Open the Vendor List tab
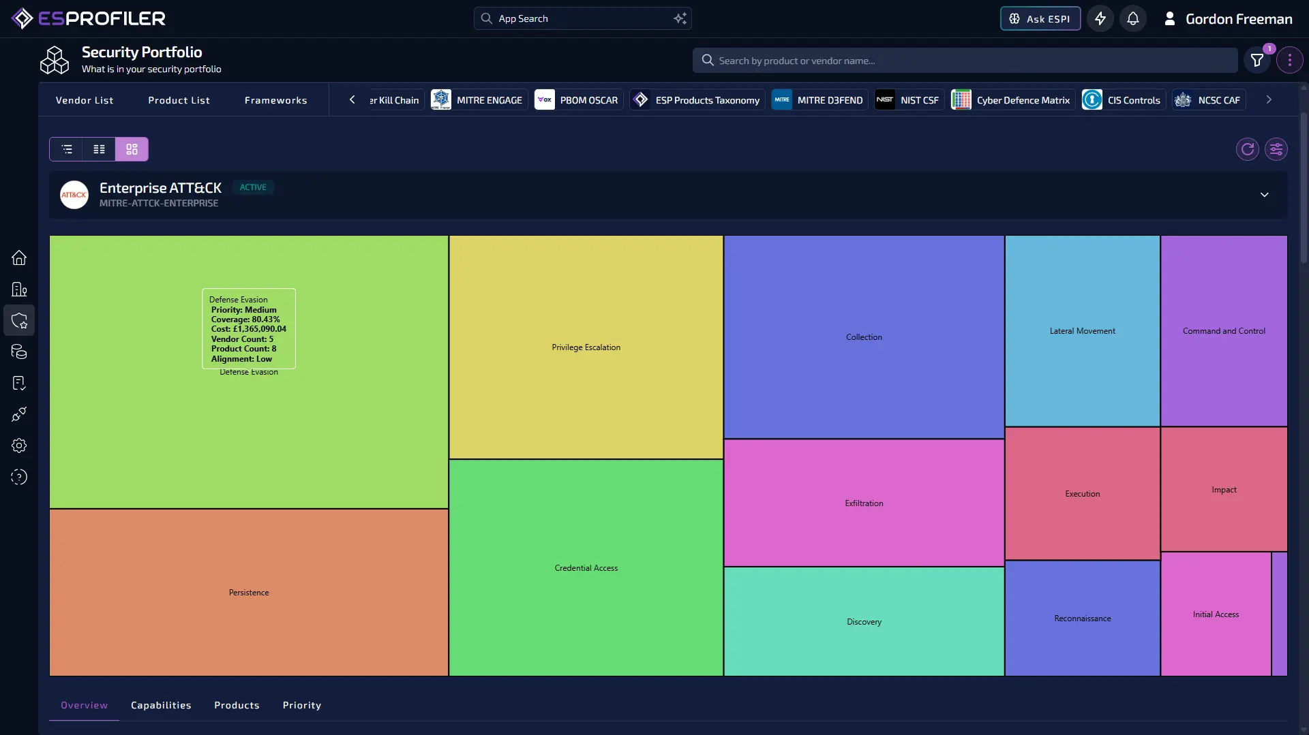 [85, 100]
